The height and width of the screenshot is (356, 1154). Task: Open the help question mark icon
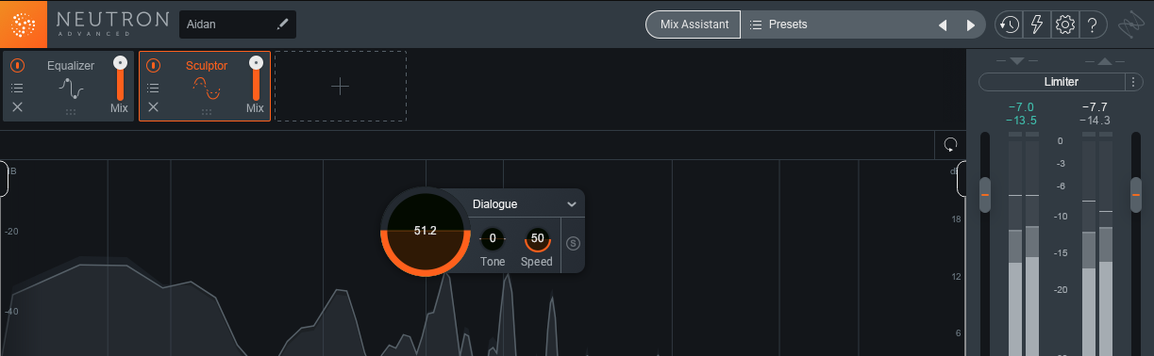point(1092,24)
